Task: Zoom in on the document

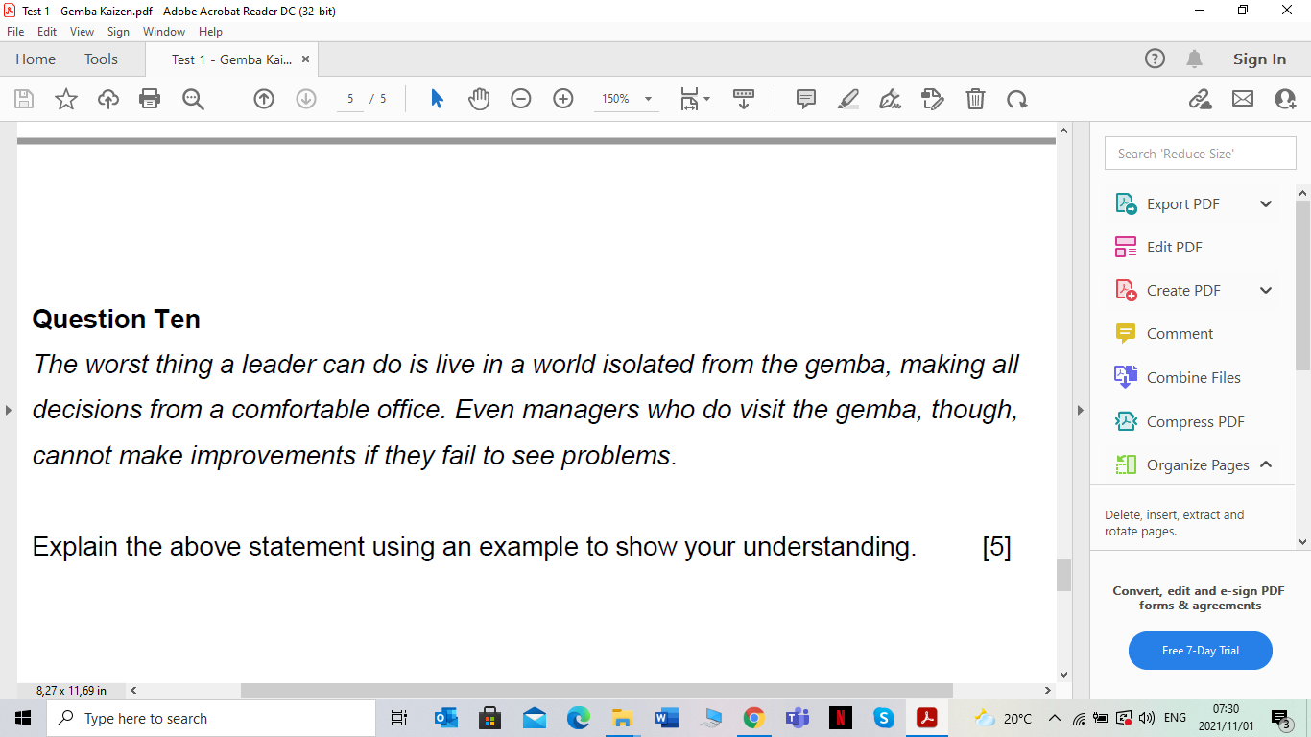Action: (x=562, y=99)
